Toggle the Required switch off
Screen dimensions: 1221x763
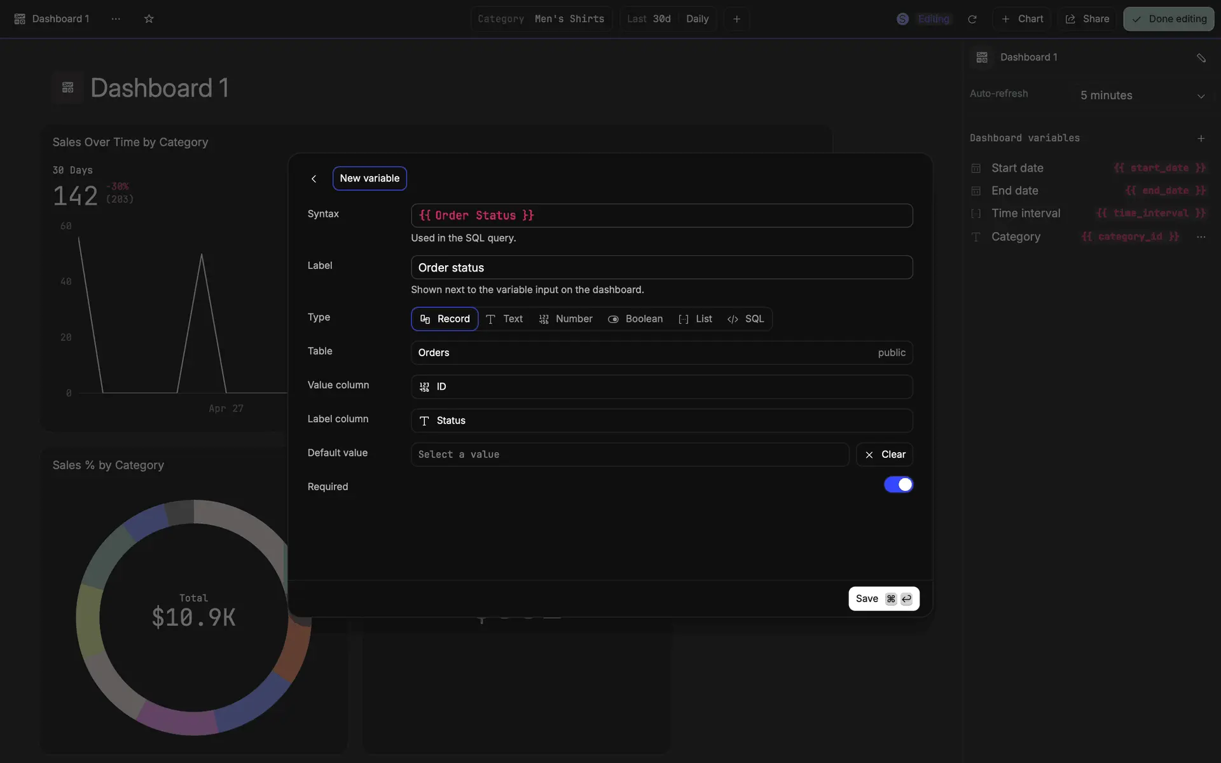[x=898, y=485]
